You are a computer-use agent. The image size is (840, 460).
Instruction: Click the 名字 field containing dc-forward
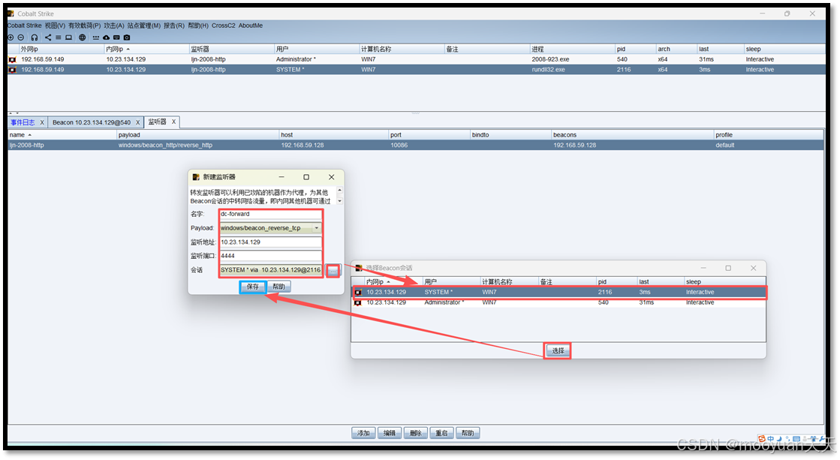point(270,214)
